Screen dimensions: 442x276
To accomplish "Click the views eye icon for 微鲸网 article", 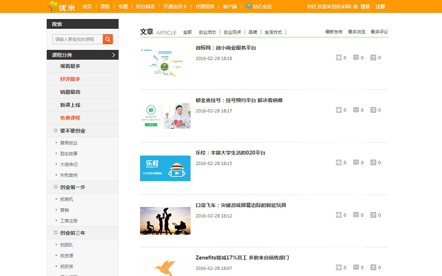I will [339, 57].
